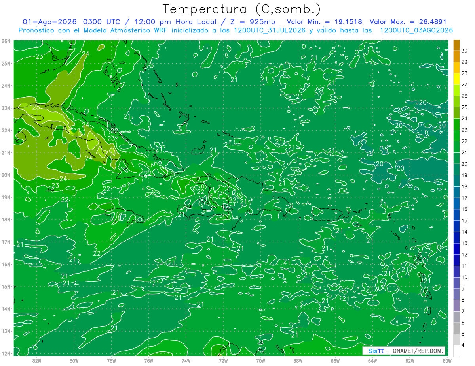Image resolution: width=475 pixels, height=366 pixels.
Task: Click the "12" label on the color scale
Action: [x=465, y=255]
